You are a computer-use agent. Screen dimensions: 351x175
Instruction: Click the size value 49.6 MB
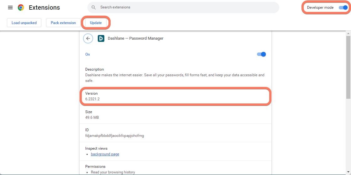coord(92,117)
